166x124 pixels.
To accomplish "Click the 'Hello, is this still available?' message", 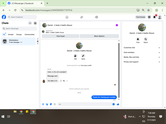I will [57, 72].
